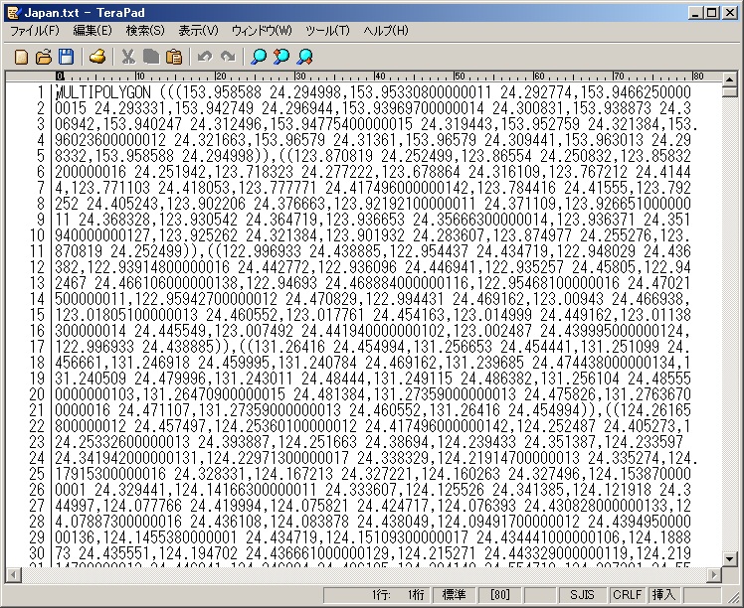The height and width of the screenshot is (608, 744).
Task: Open the 検索(S) menu
Action: [x=145, y=31]
